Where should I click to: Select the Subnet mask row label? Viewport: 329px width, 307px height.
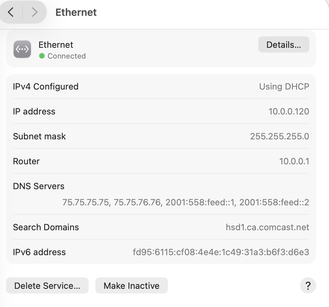click(39, 136)
